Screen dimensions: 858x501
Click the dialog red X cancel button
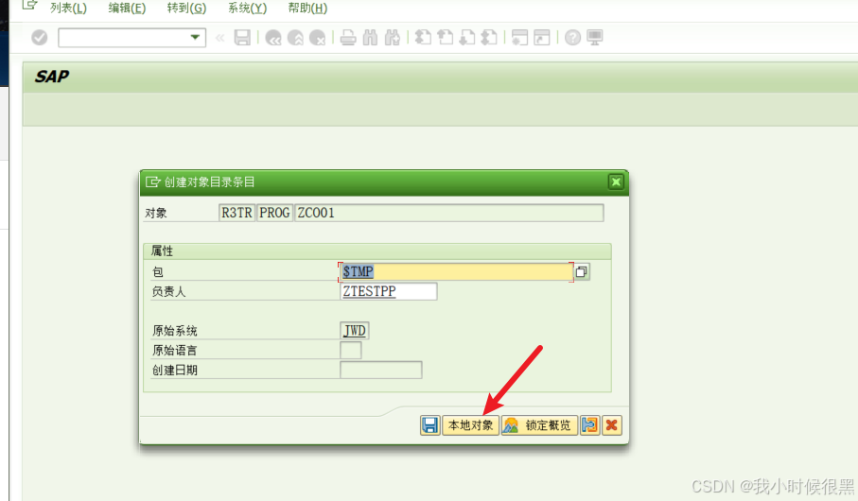pyautogui.click(x=612, y=425)
